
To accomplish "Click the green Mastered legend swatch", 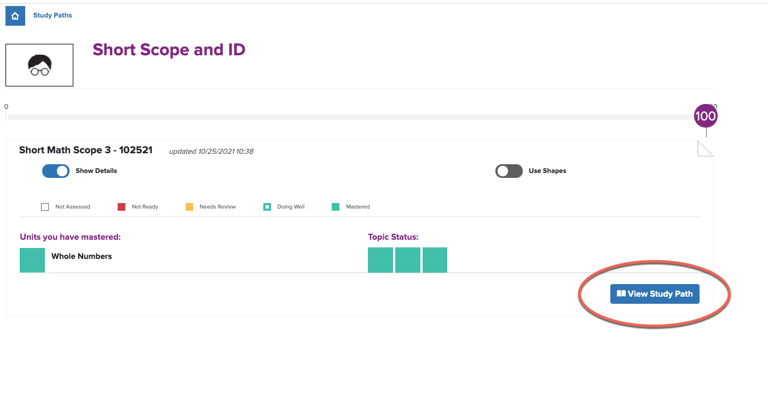I will [x=336, y=207].
